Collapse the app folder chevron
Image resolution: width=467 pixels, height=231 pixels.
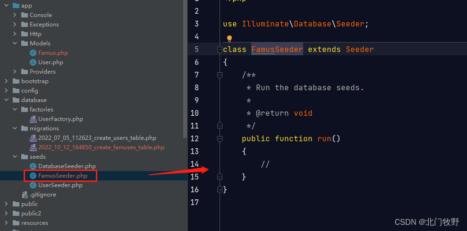tap(7, 6)
